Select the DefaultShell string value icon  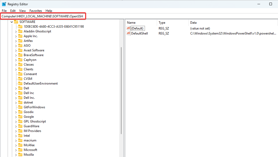pos(129,33)
